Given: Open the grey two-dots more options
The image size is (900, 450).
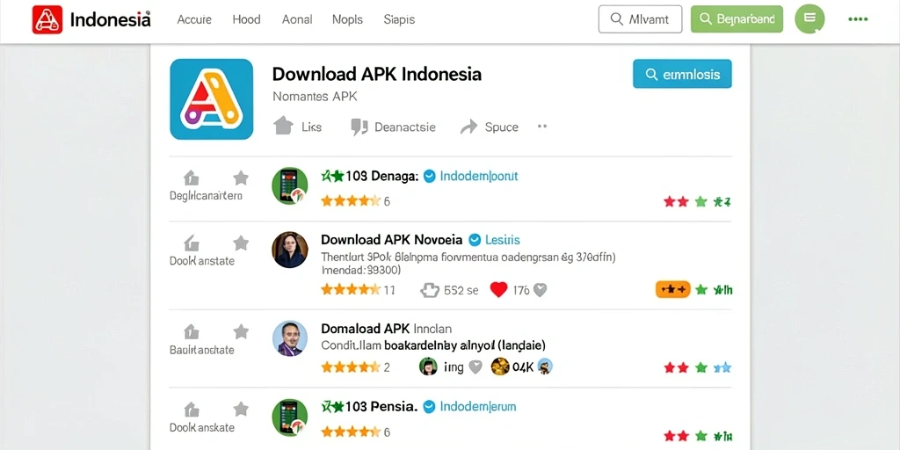Looking at the screenshot, I should click(541, 126).
